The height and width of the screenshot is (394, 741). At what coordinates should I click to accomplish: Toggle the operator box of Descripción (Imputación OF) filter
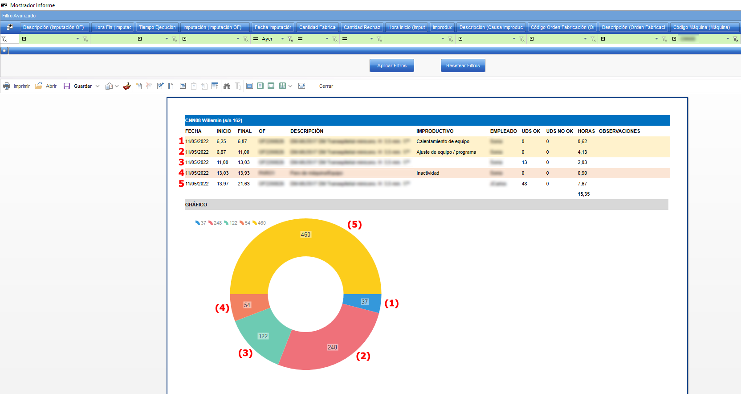pos(24,39)
